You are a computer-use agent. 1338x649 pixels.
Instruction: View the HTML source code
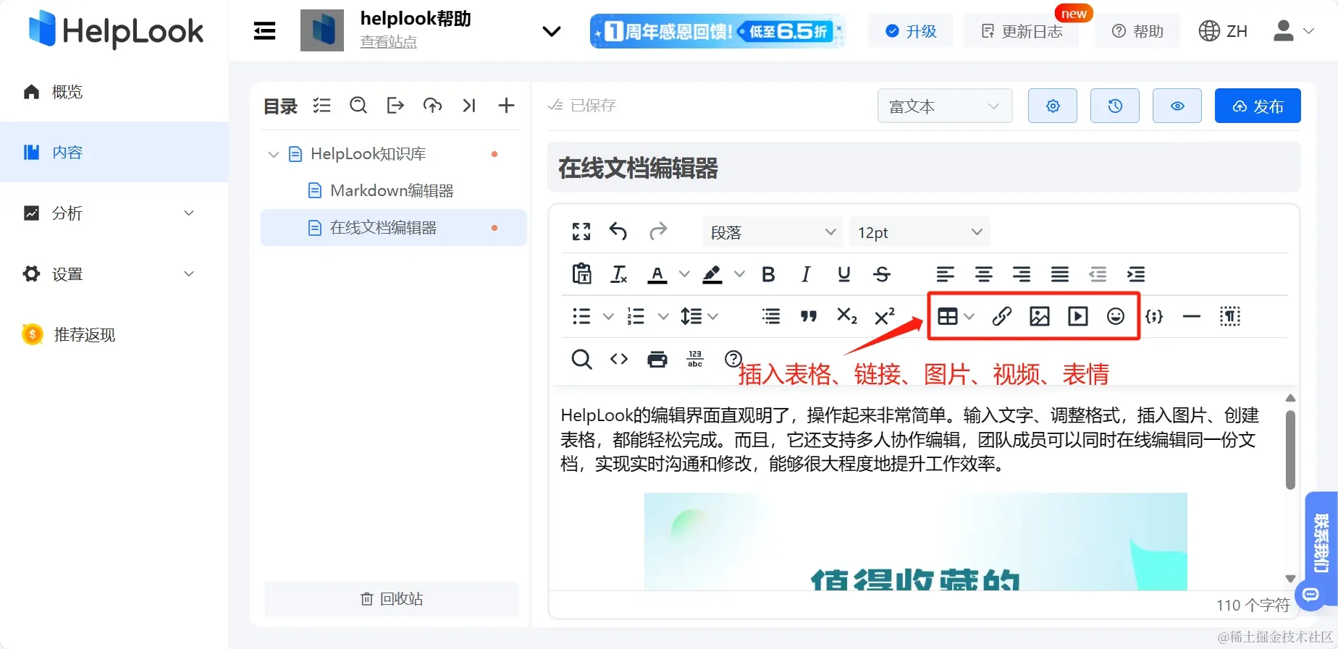[x=619, y=359]
